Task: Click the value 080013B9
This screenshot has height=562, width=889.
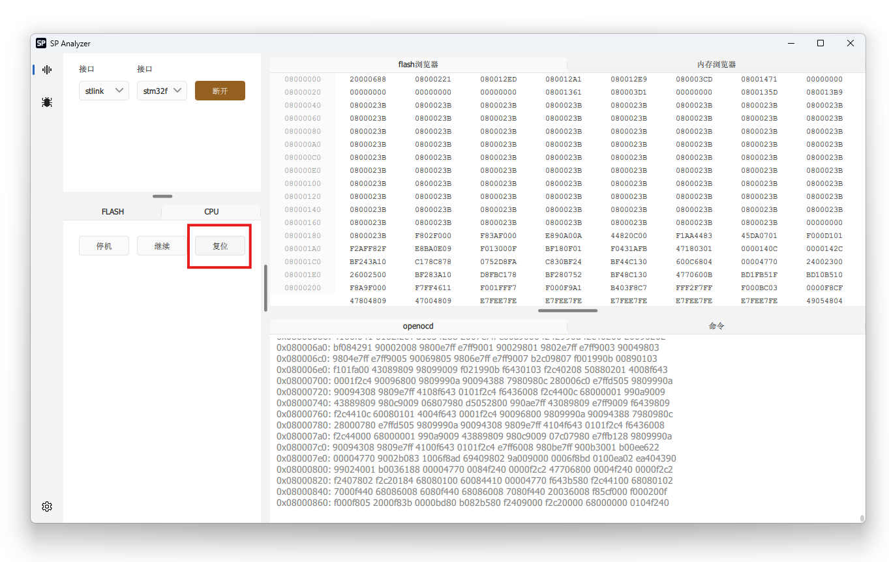Action: [824, 92]
